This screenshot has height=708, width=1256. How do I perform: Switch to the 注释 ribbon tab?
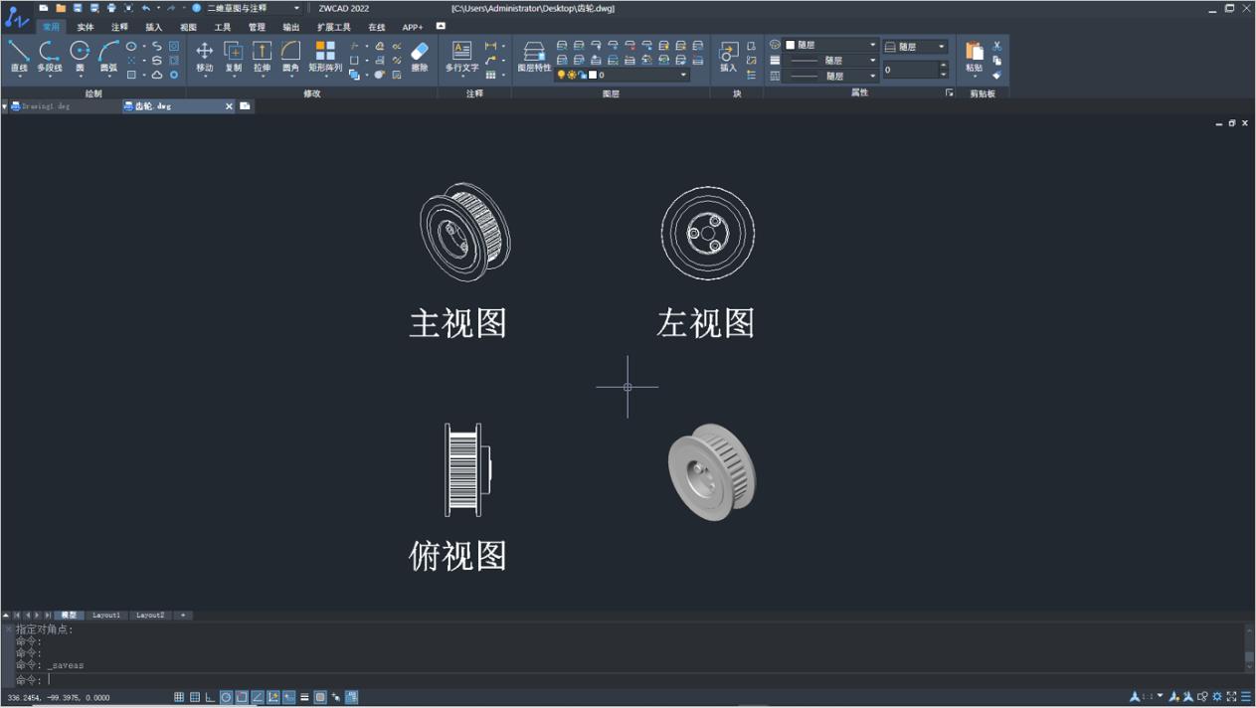click(119, 27)
